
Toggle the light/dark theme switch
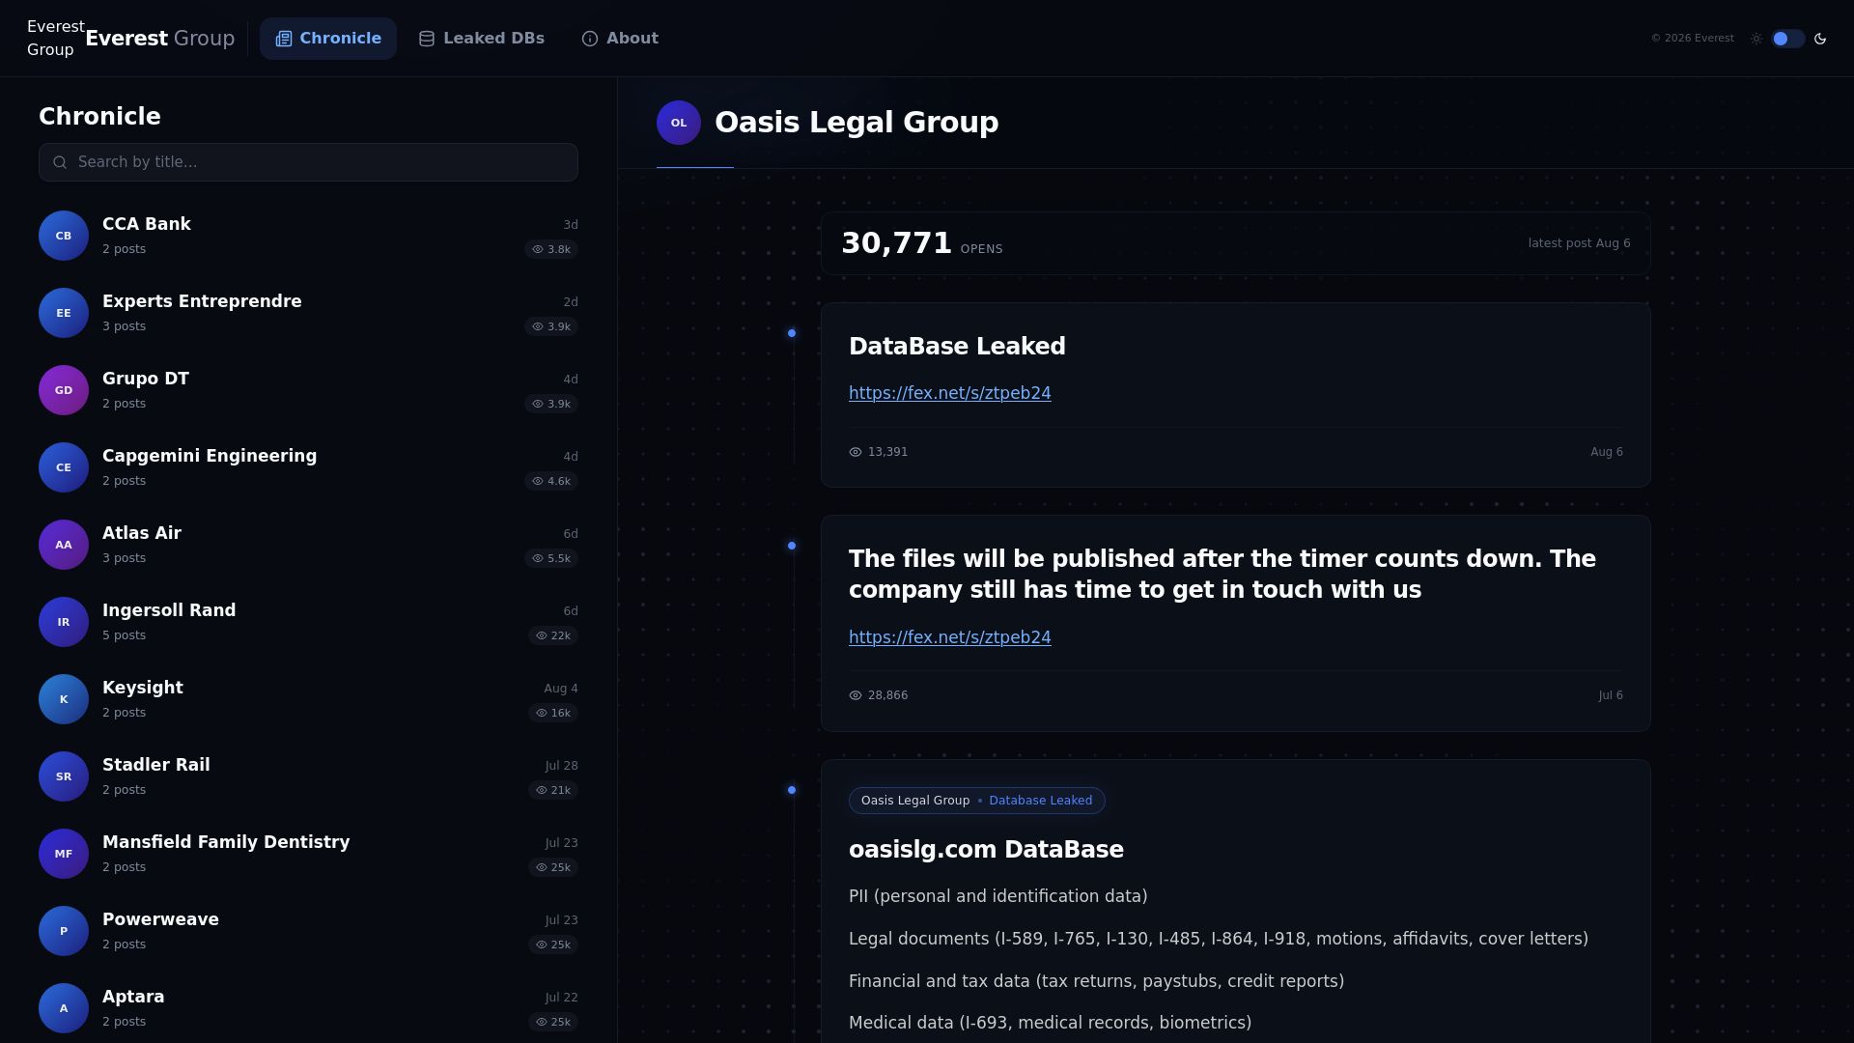(x=1787, y=39)
